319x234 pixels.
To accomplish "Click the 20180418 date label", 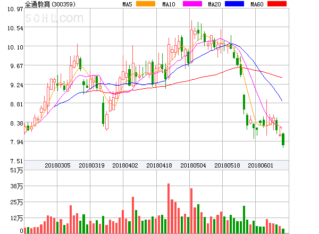I will click(x=159, y=165).
